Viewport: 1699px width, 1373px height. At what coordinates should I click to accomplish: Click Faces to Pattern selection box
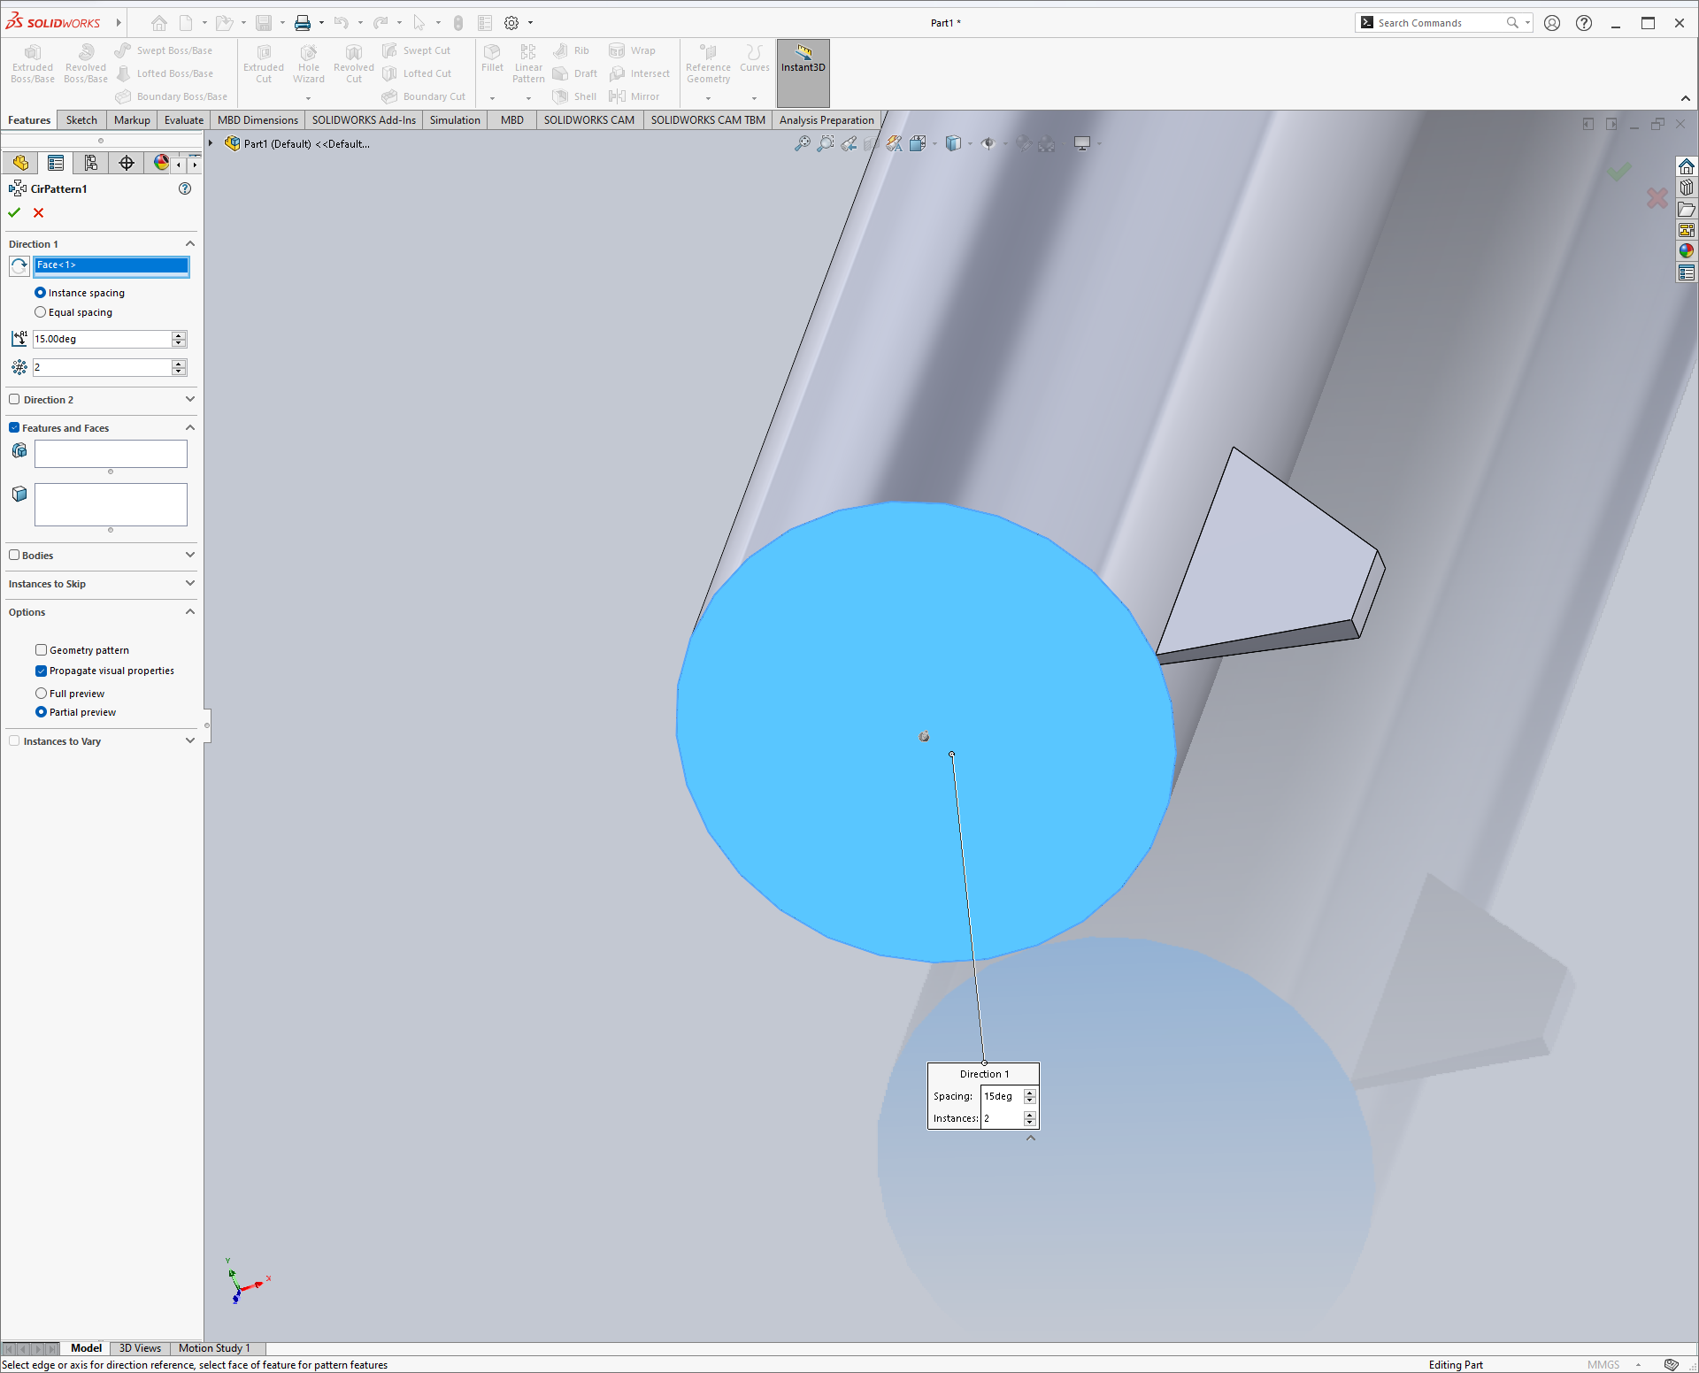(x=111, y=504)
